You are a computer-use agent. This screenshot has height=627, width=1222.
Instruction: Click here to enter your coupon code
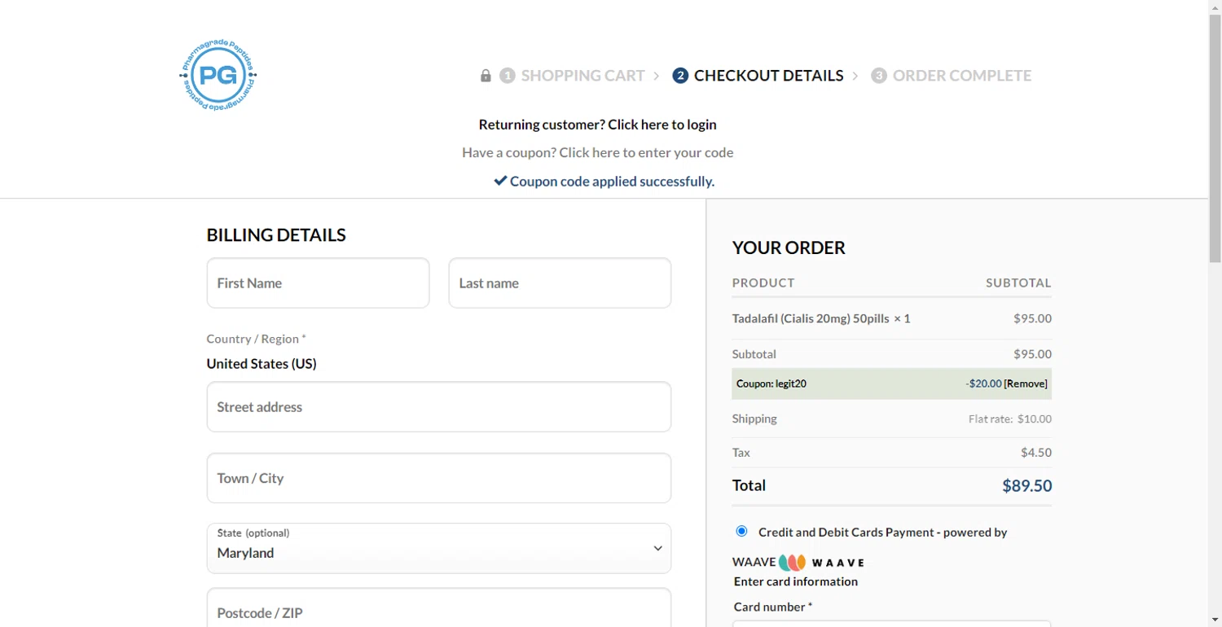(x=646, y=152)
